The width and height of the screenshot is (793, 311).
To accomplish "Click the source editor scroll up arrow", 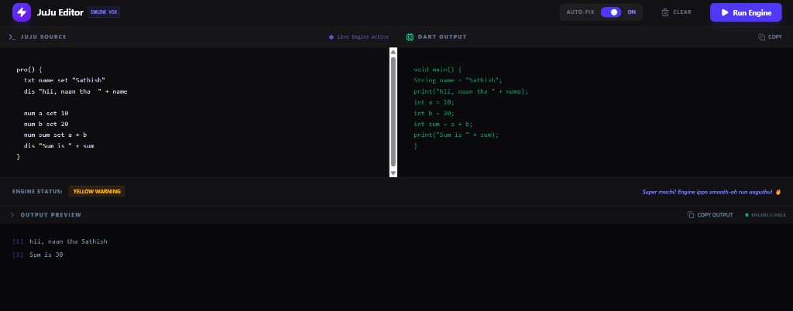I will 393,52.
